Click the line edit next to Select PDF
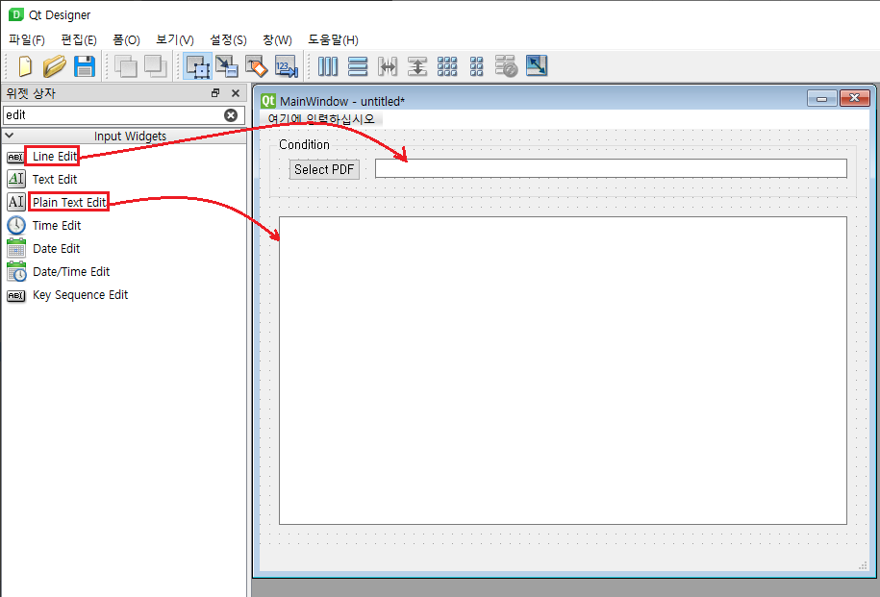This screenshot has height=597, width=880. 611,168
